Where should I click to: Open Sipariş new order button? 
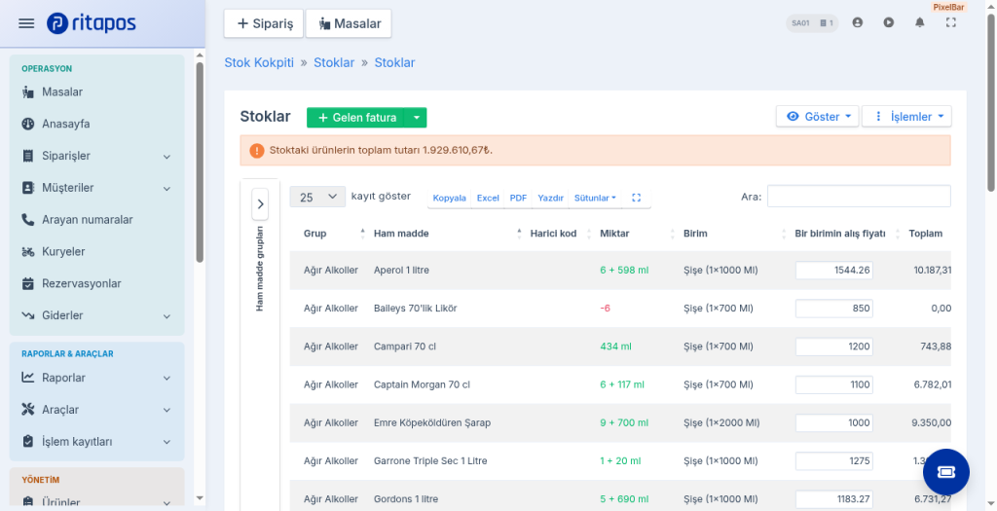pyautogui.click(x=264, y=23)
